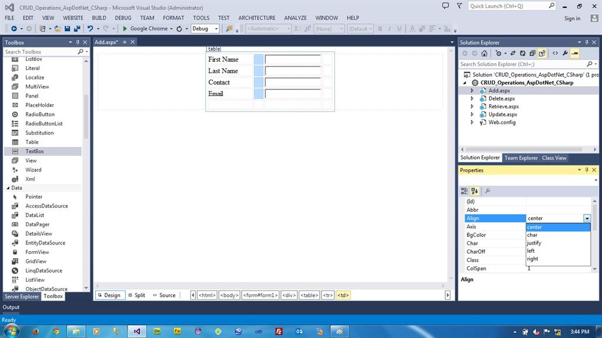
Task: Click the Home icon in Solution Explorer
Action: (484, 53)
